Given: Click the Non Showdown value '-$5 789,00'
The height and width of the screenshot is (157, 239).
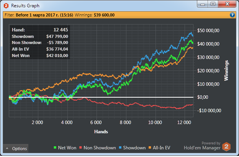Looking at the screenshot, I should [x=57, y=43].
